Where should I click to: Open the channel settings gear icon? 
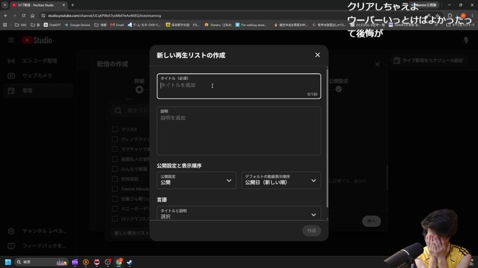[11, 231]
